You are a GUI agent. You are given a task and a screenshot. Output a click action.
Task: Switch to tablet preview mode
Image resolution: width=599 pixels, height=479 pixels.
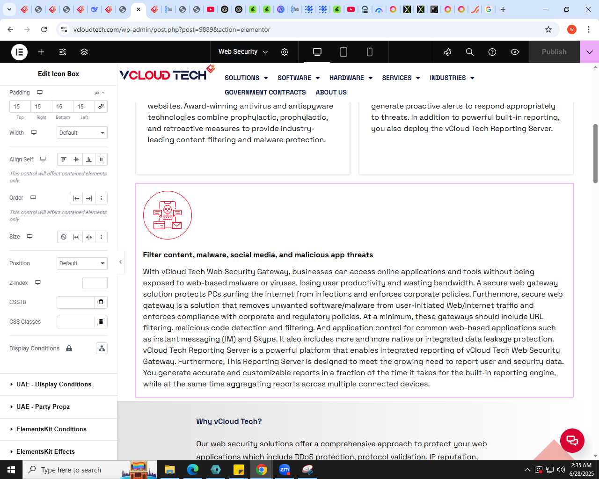[343, 52]
